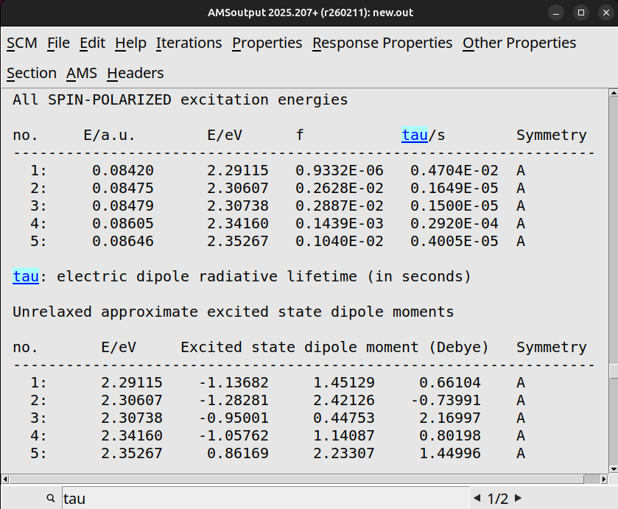Go to previous search match arrow
Viewport: 618px width, 509px height.
coord(477,499)
